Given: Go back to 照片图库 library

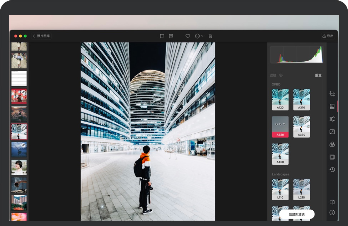Looking at the screenshot, I should [x=41, y=36].
